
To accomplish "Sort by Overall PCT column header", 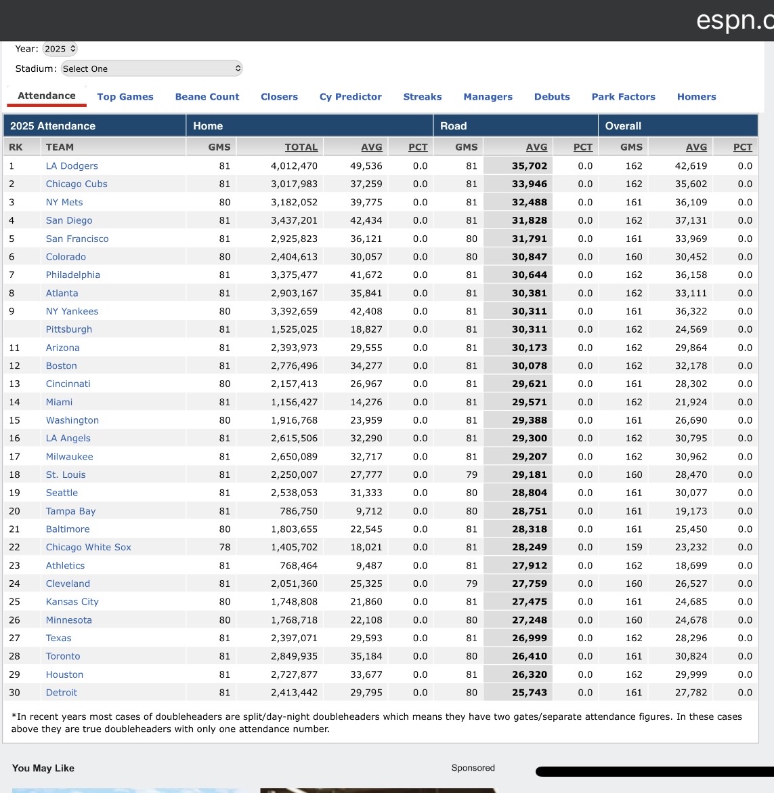I will tap(743, 147).
